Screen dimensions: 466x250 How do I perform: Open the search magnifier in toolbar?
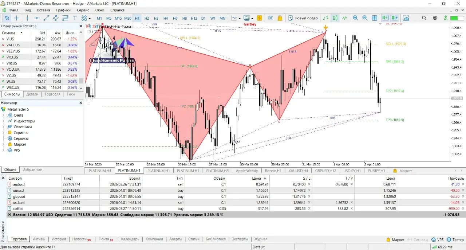424,18
